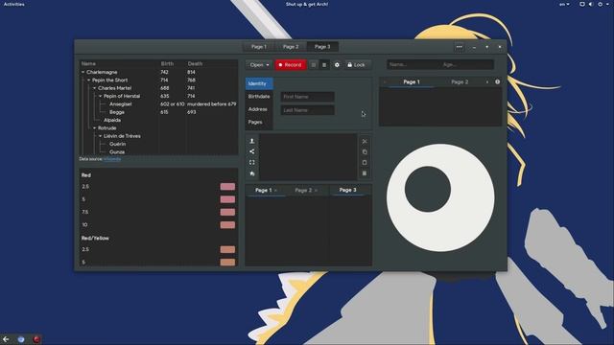The image size is (614, 345).
Task: Click the top bar clock text
Action: click(307, 4)
